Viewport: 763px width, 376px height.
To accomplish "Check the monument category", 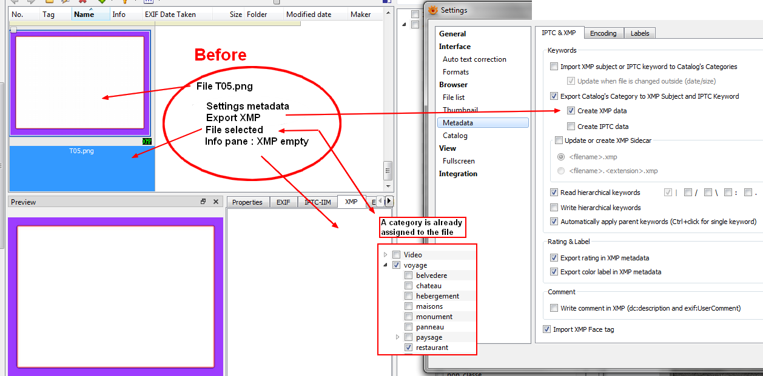I will [x=409, y=317].
